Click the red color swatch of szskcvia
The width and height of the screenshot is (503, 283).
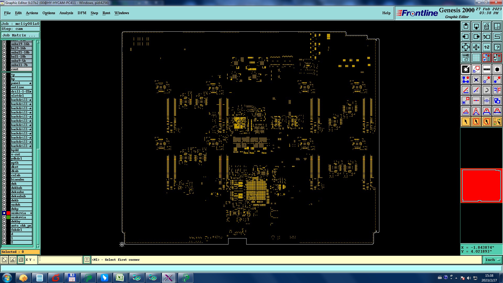[x=8, y=213]
